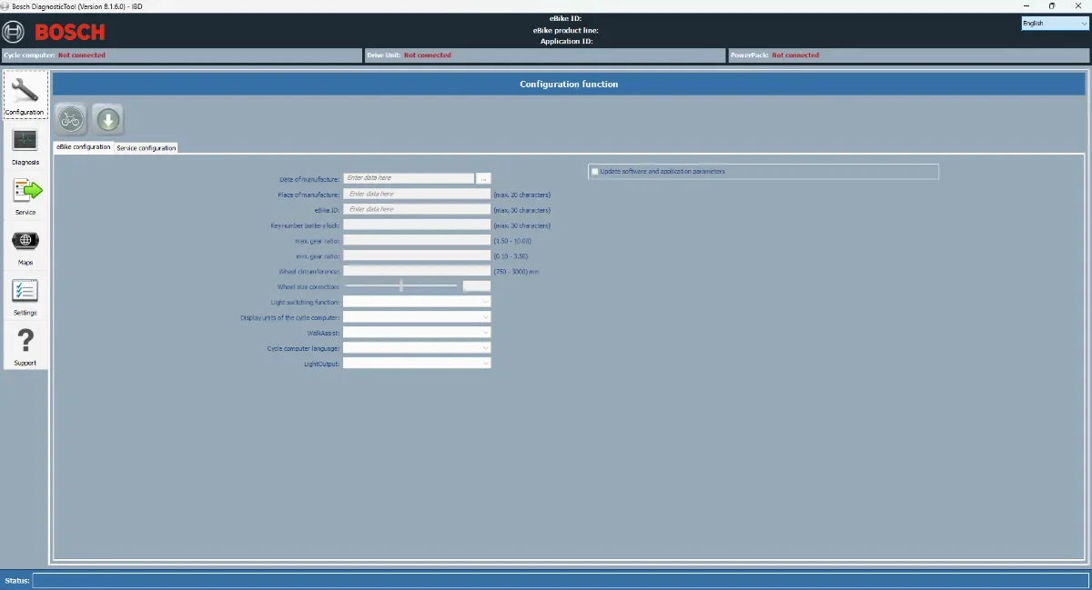This screenshot has height=590, width=1092.
Task: Click the Wheel size correction slider
Action: click(401, 286)
